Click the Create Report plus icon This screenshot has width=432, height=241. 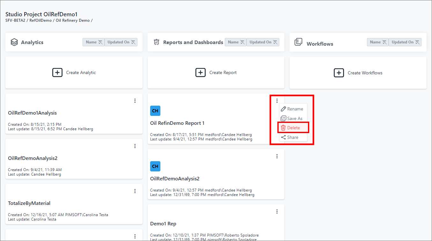tap(200, 73)
